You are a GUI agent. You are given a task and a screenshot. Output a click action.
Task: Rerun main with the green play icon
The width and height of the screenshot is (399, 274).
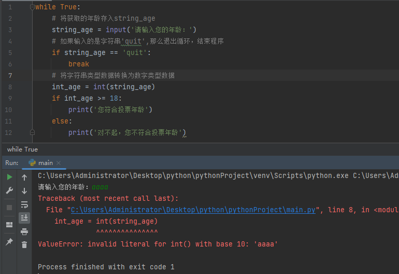tap(9, 177)
